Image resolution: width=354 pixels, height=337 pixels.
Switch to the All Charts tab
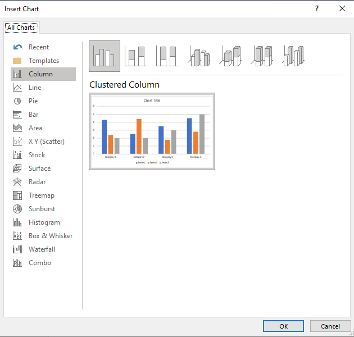pos(21,28)
